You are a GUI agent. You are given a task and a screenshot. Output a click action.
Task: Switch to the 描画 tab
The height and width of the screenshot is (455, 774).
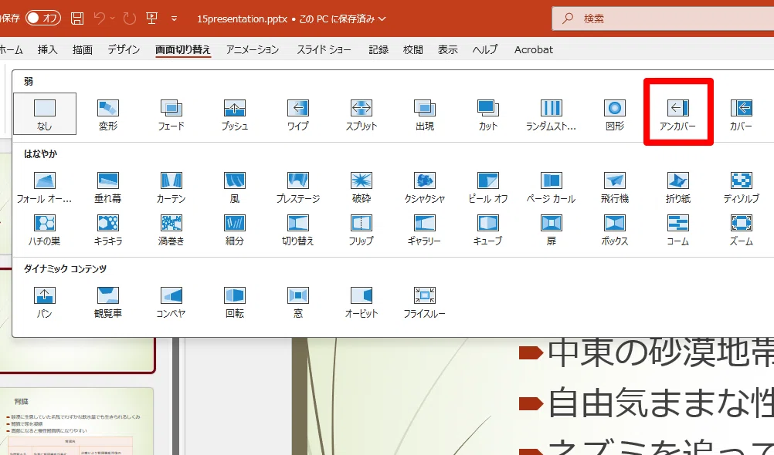click(x=83, y=50)
